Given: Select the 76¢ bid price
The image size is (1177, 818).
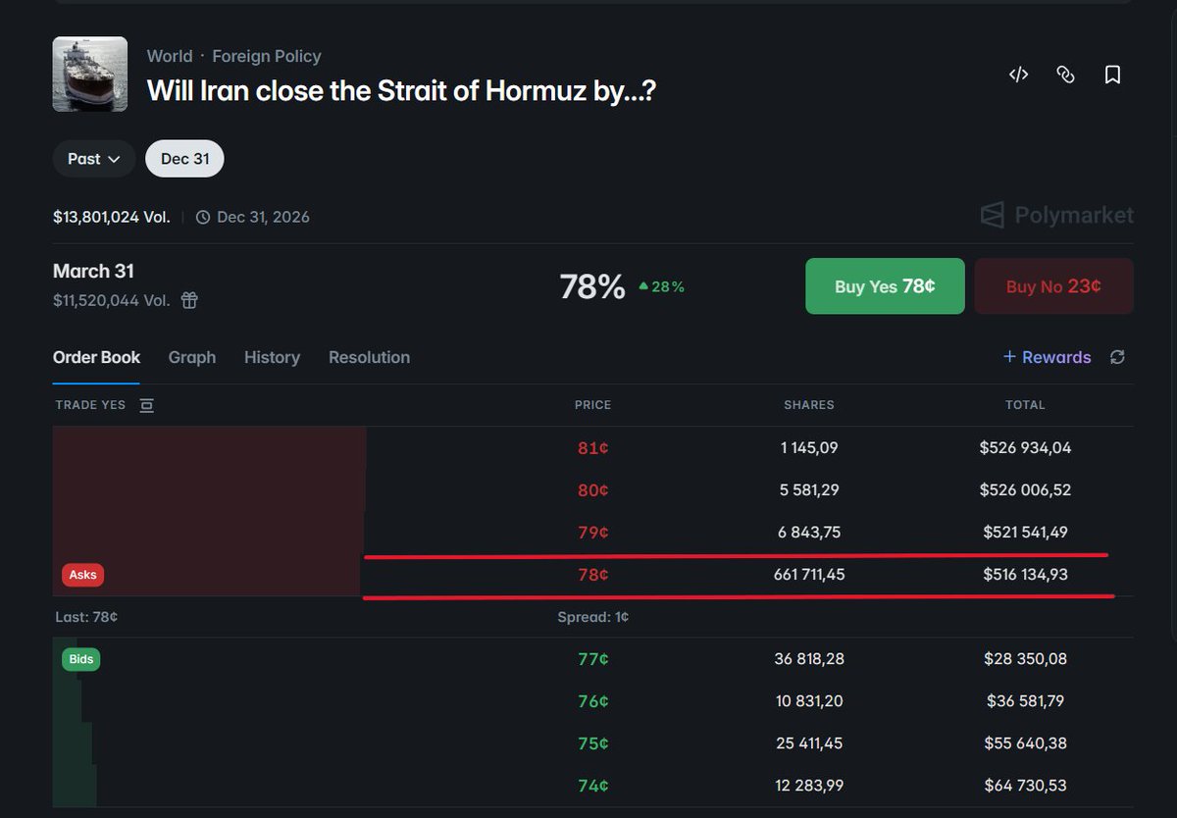Looking at the screenshot, I should point(593,701).
